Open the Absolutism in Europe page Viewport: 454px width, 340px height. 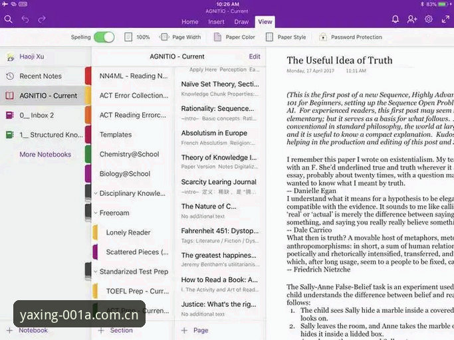coord(220,137)
